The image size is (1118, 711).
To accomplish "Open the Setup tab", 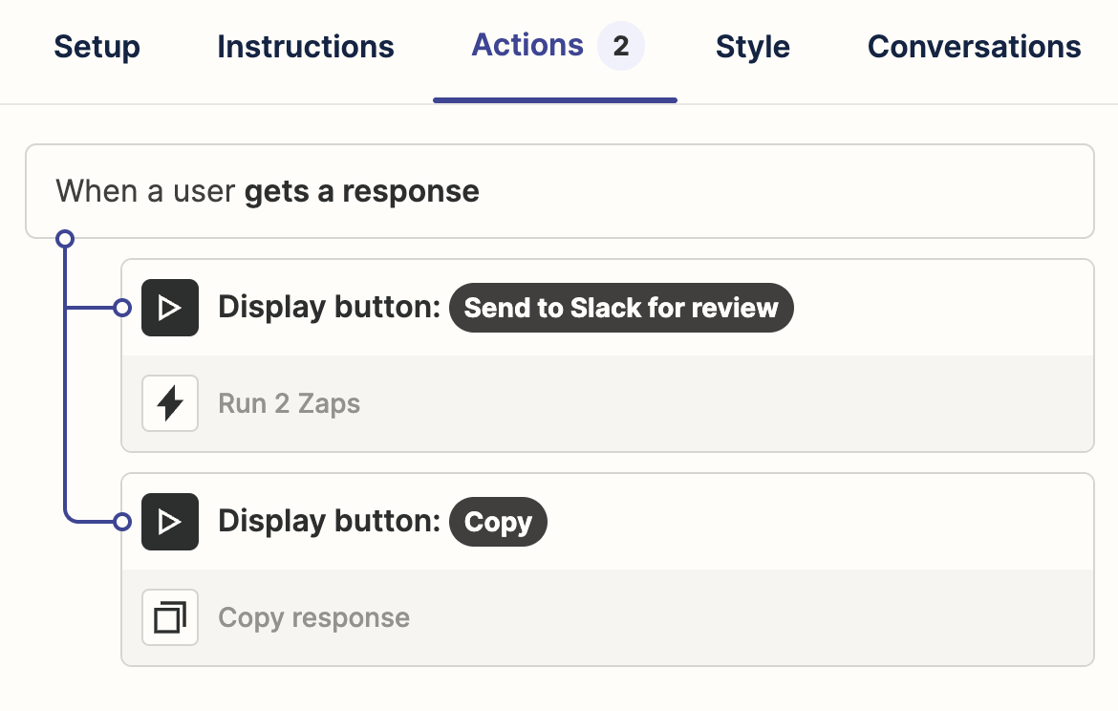I will [97, 47].
